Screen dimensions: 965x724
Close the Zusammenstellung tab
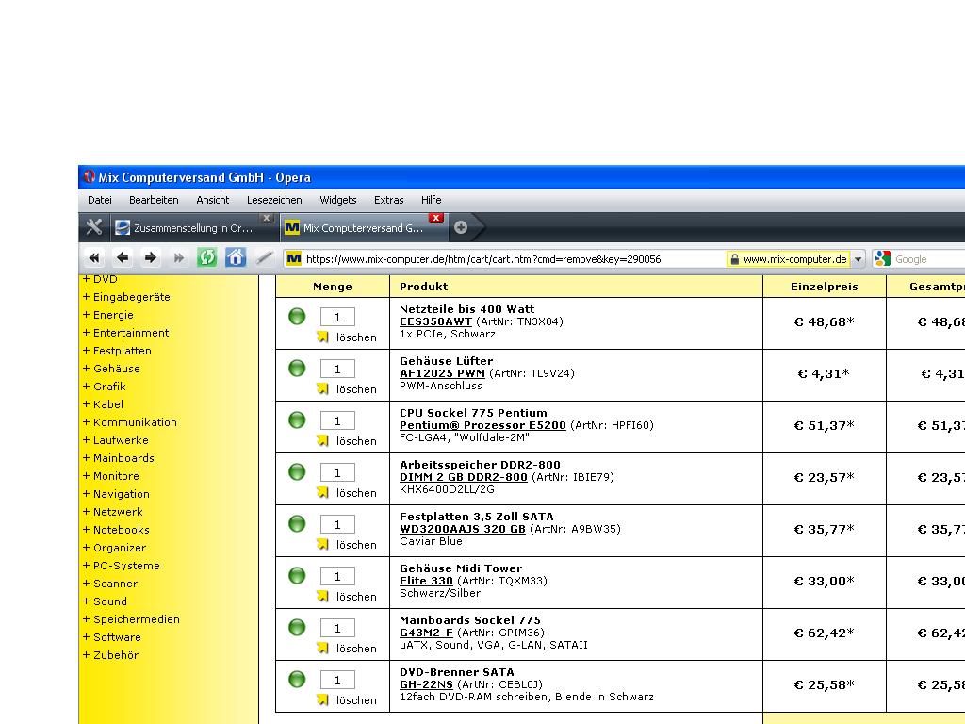266,218
